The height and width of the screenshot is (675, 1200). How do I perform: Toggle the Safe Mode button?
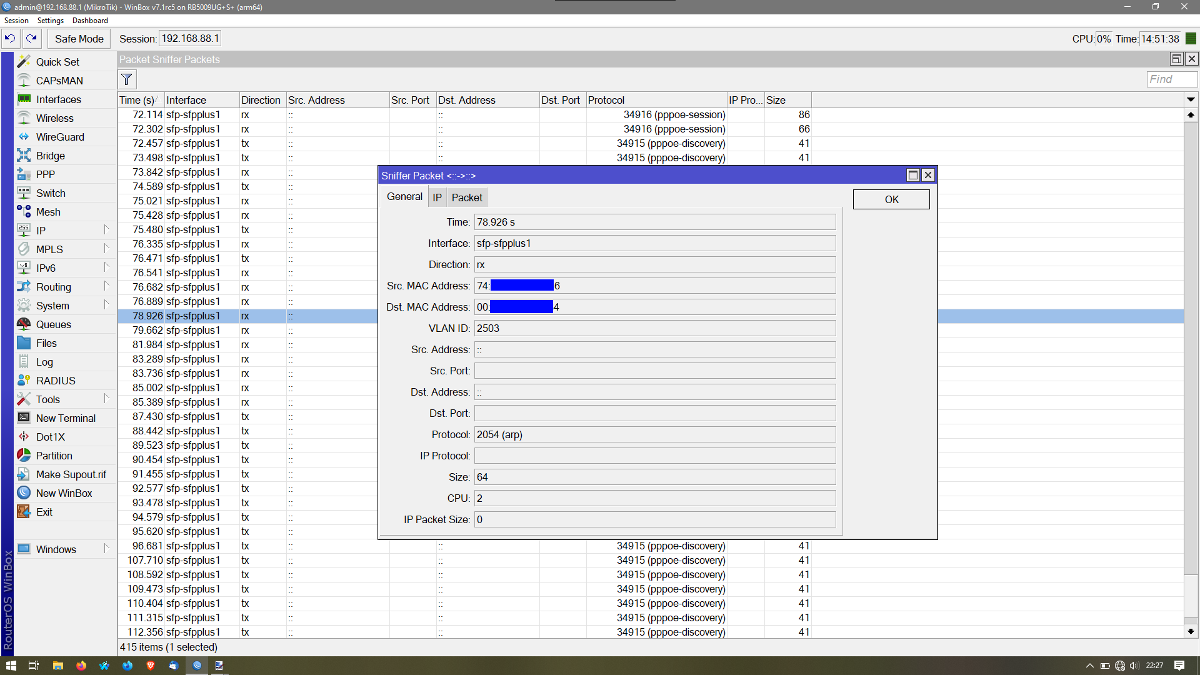click(79, 39)
